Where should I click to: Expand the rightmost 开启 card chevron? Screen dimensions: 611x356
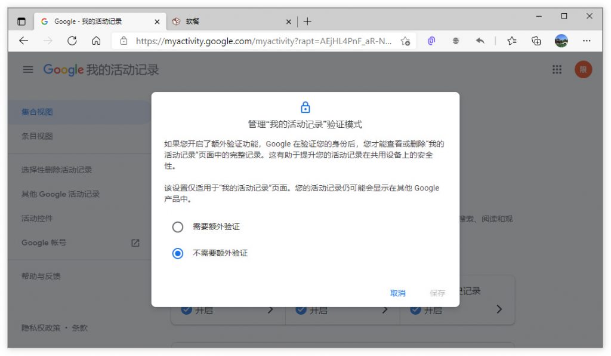[x=499, y=309]
